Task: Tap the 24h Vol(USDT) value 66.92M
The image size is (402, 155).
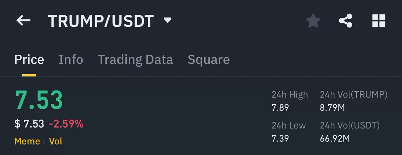Action: pyautogui.click(x=335, y=139)
